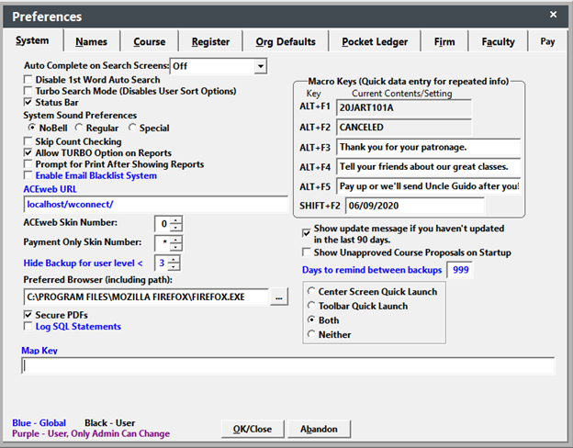Click the browser path browse ellipsis button

280,297
